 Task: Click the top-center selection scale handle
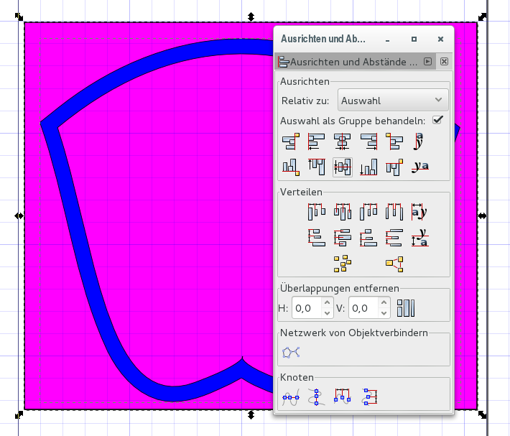click(x=251, y=17)
